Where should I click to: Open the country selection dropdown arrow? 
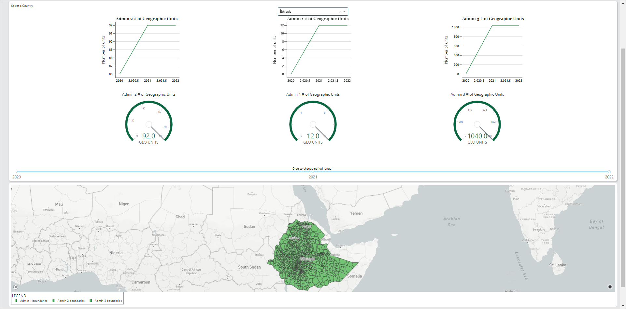tap(345, 12)
